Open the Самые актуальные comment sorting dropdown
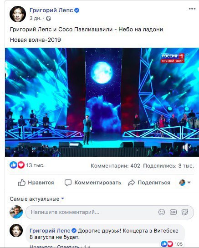199x248 pixels. (x=37, y=199)
